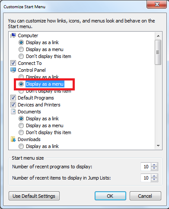169x209 pixels.
Task: Select Documents 'Don't display this item' radio
Action: 21,132
